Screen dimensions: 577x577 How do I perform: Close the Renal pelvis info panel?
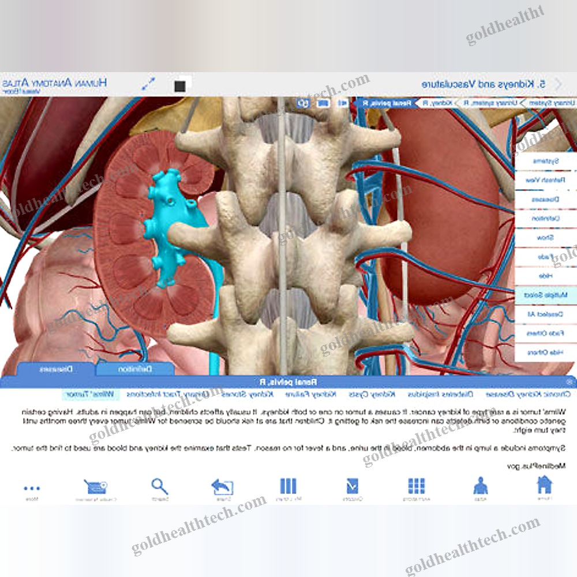click(569, 381)
